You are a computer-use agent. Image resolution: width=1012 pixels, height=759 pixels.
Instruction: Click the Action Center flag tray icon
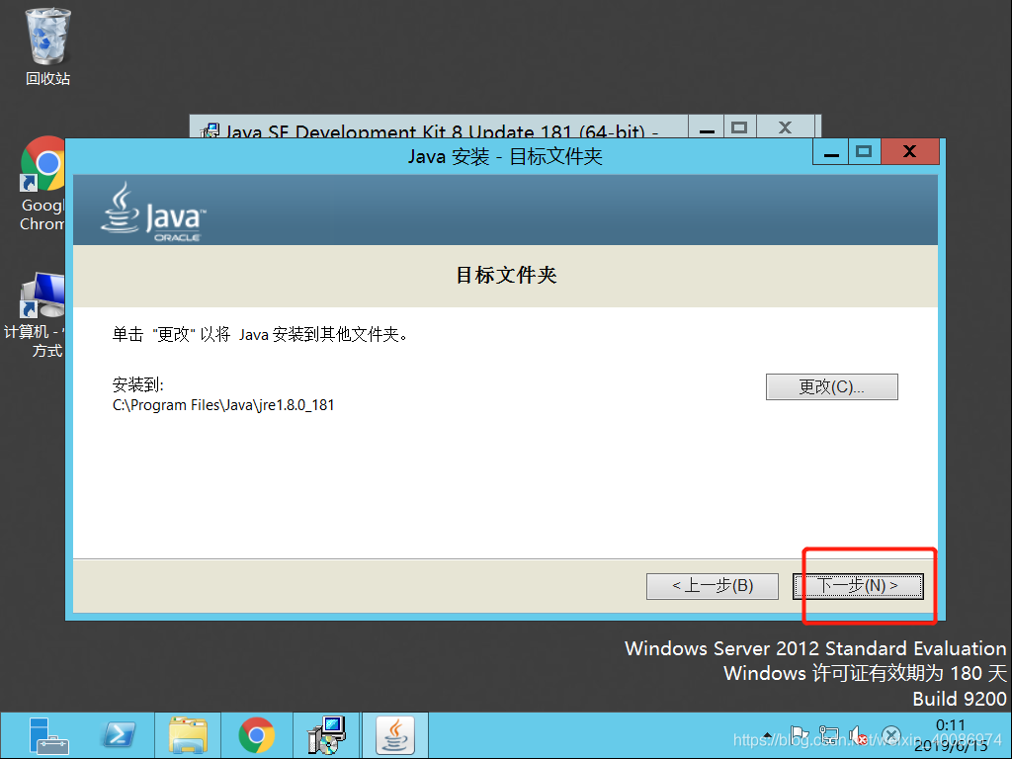pos(798,735)
